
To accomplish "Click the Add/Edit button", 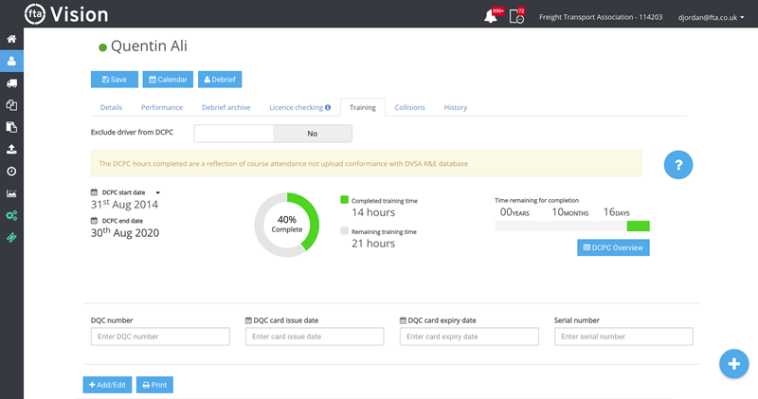I will (x=107, y=385).
